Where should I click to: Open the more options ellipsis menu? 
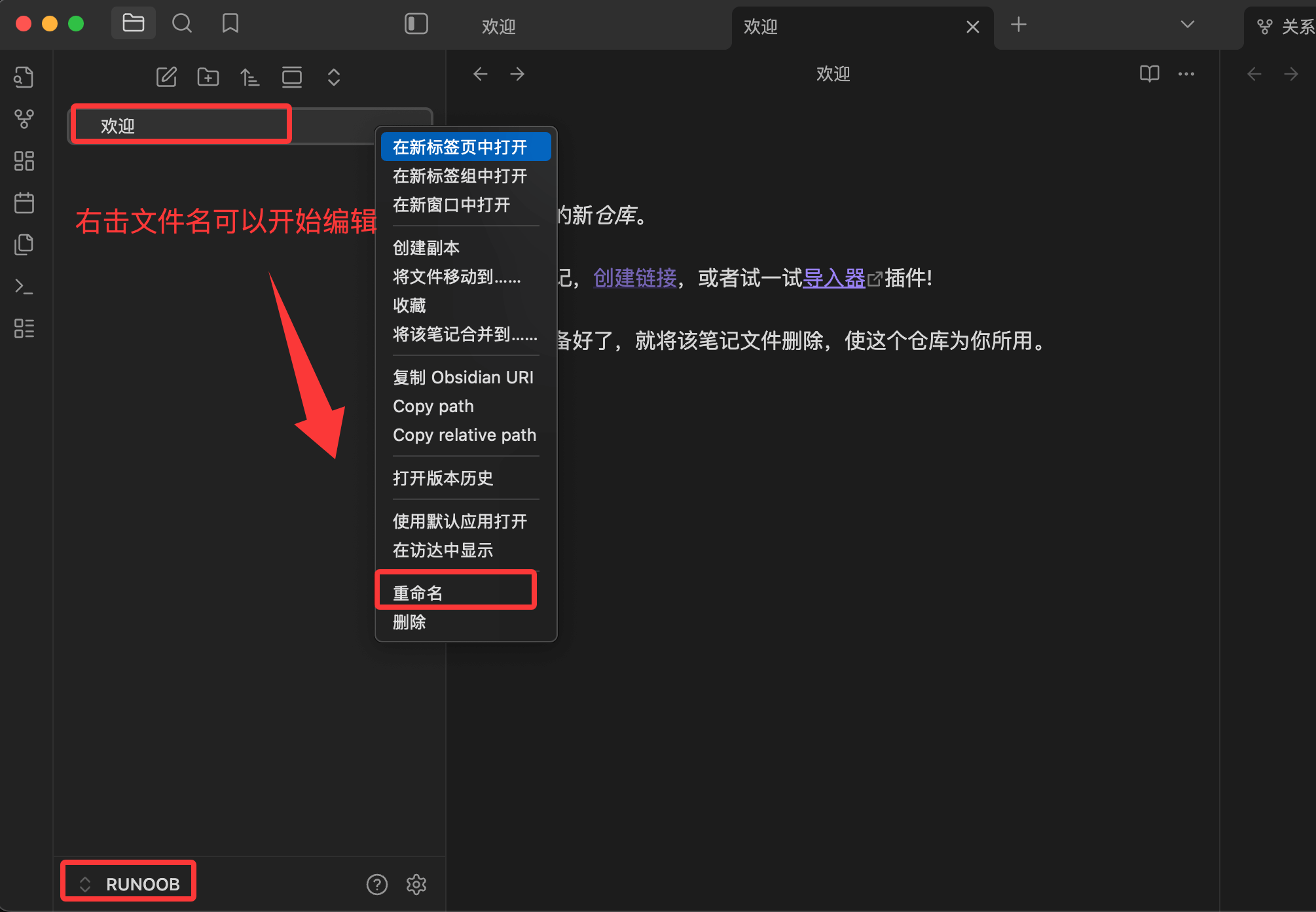pos(1186,74)
